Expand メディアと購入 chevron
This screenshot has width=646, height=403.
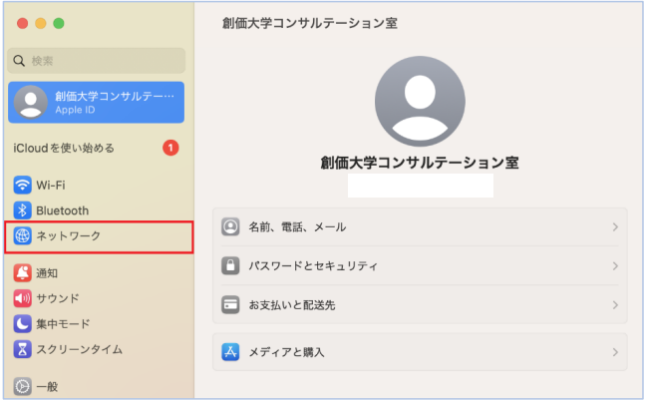click(x=615, y=352)
